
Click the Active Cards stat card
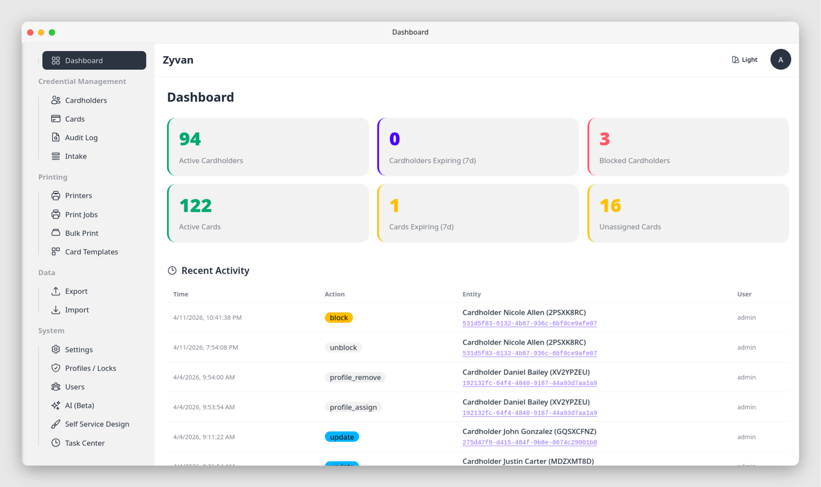coord(268,213)
